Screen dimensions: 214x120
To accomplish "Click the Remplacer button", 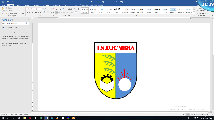I will (201, 10).
